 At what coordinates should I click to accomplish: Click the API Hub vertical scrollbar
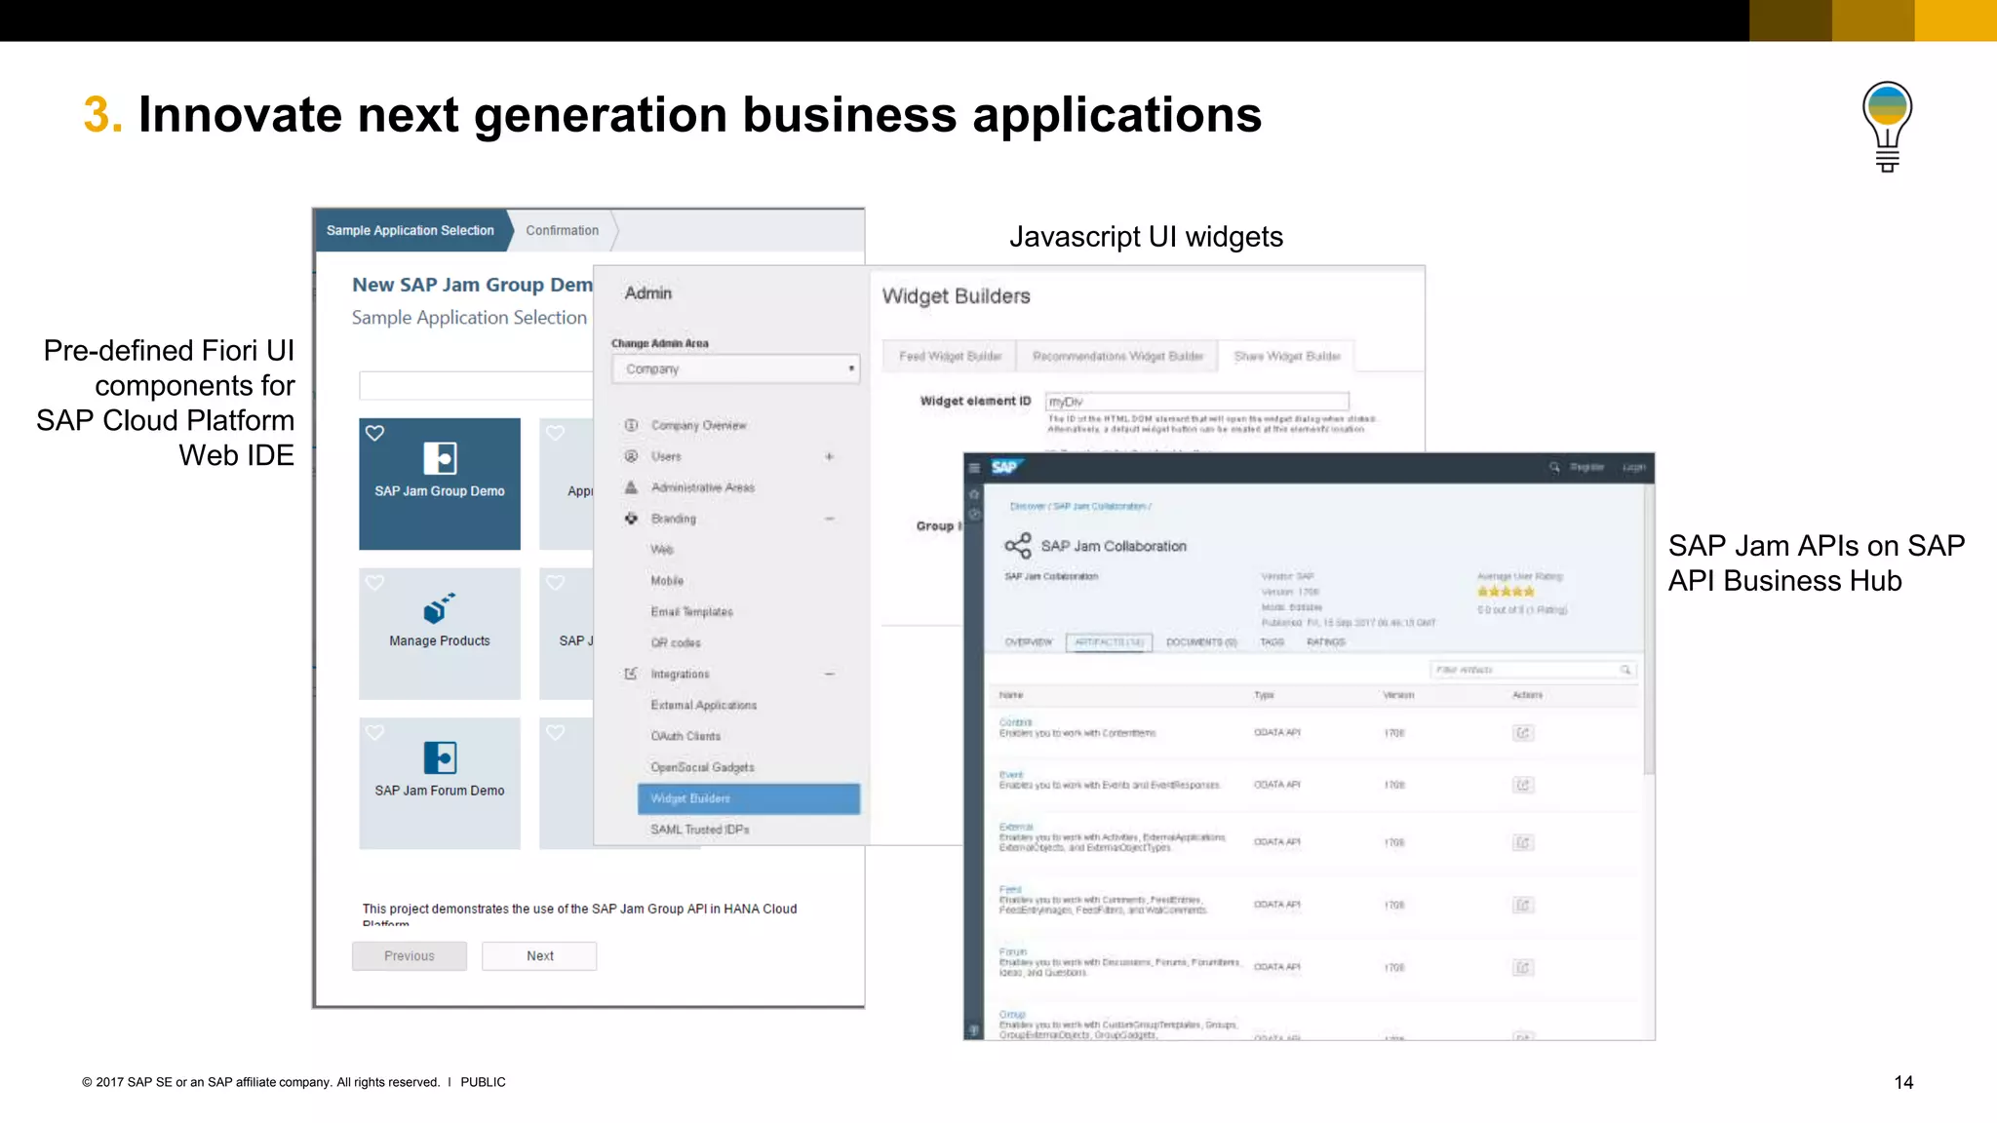point(1649,632)
